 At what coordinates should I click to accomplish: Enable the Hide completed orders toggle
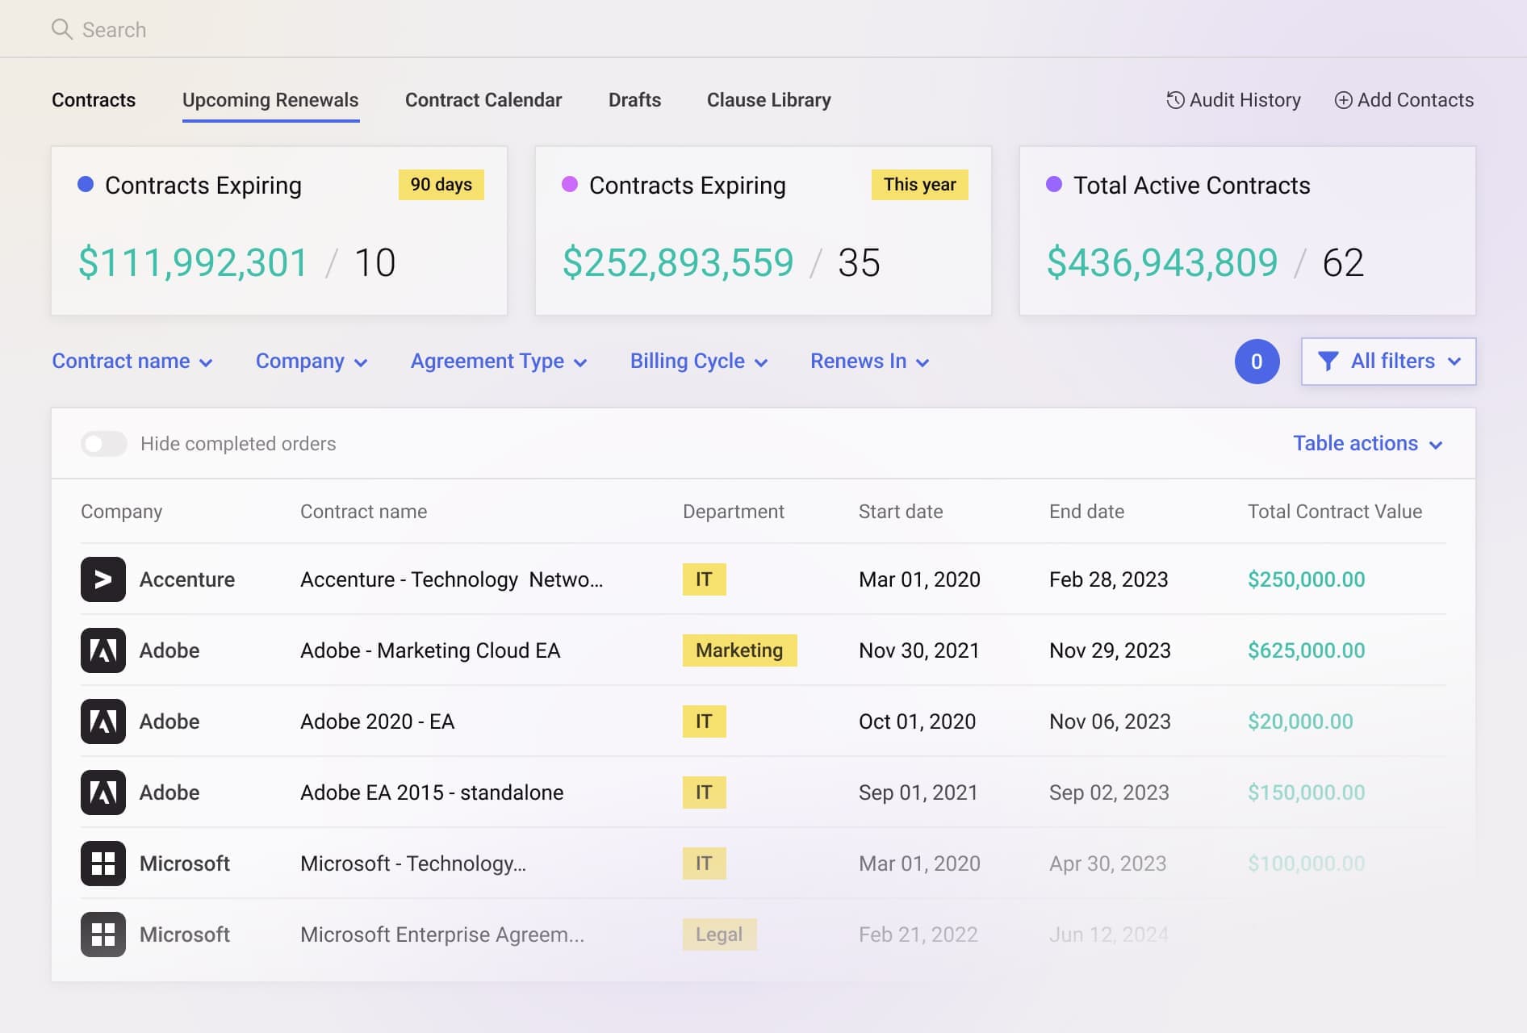103,443
